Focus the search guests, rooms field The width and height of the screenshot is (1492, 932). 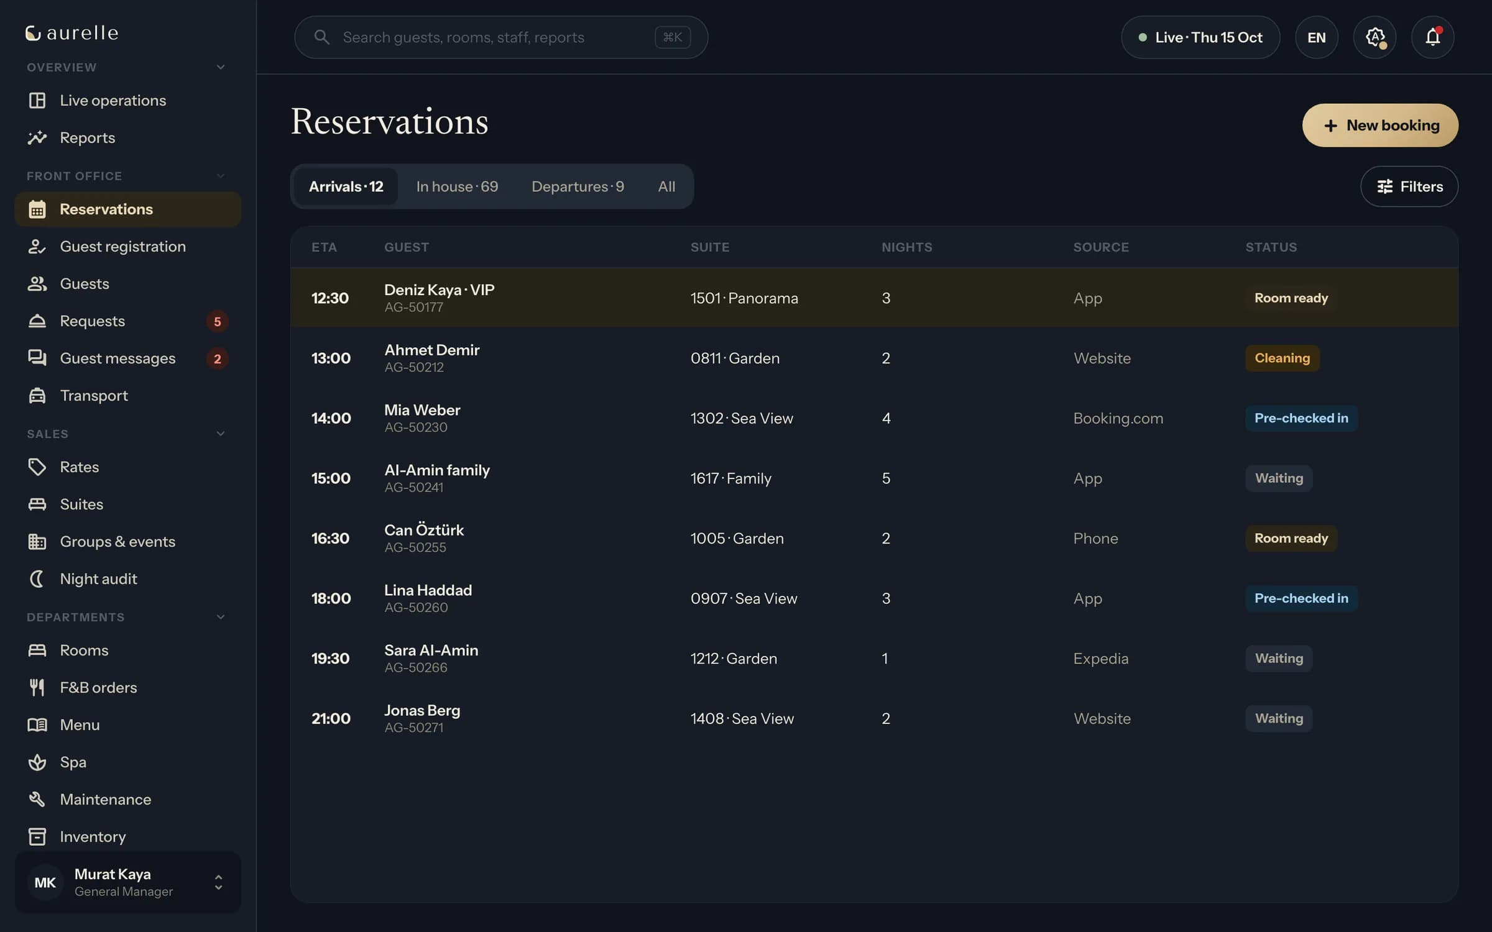click(501, 37)
